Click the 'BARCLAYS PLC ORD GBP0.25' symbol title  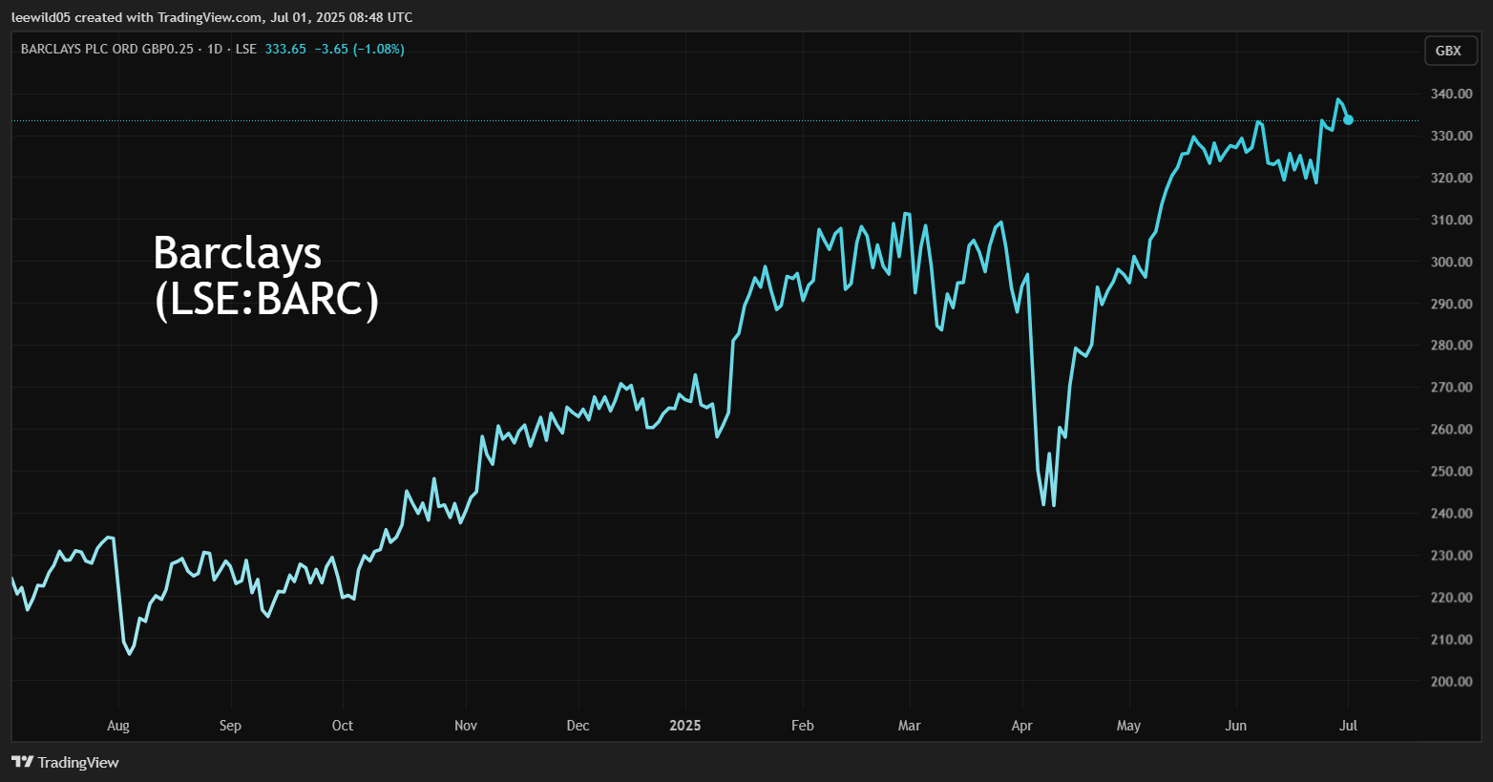pos(107,49)
